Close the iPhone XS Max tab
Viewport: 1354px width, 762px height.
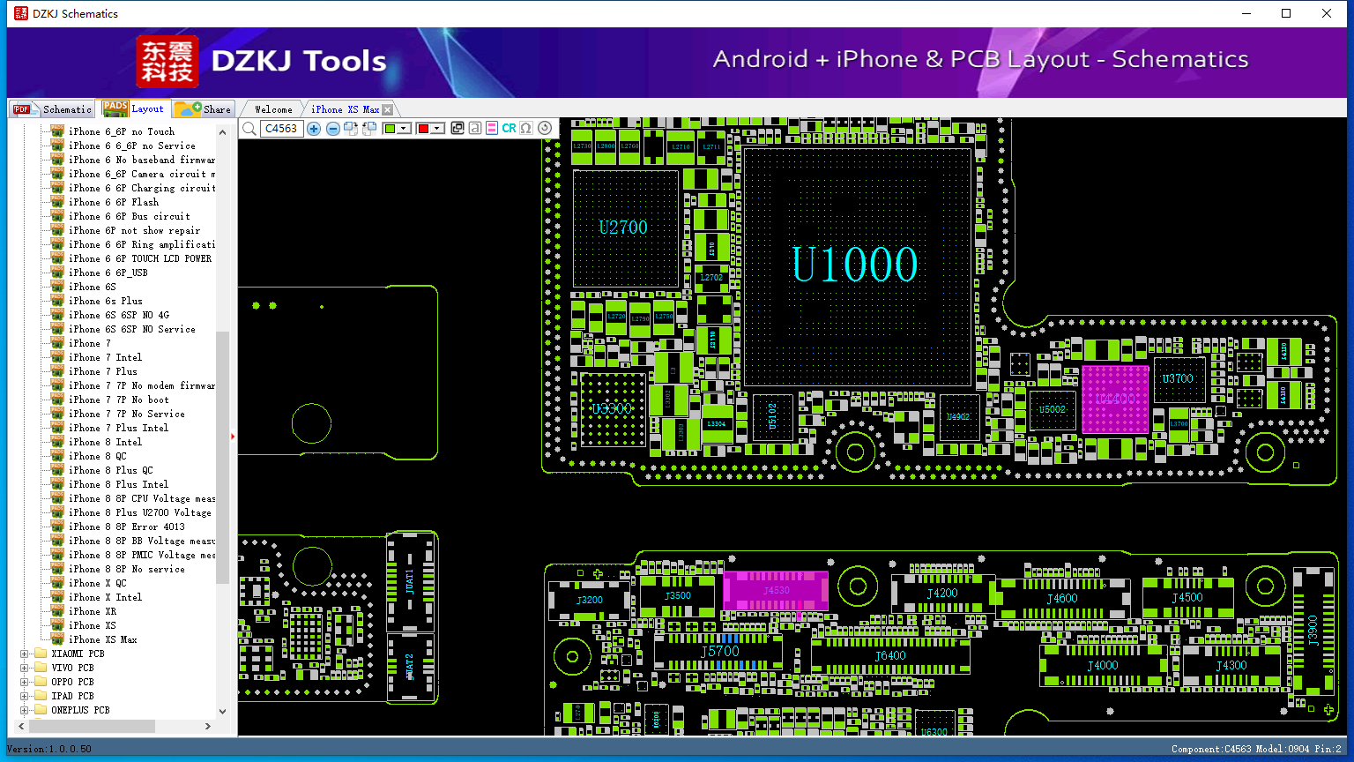click(388, 109)
